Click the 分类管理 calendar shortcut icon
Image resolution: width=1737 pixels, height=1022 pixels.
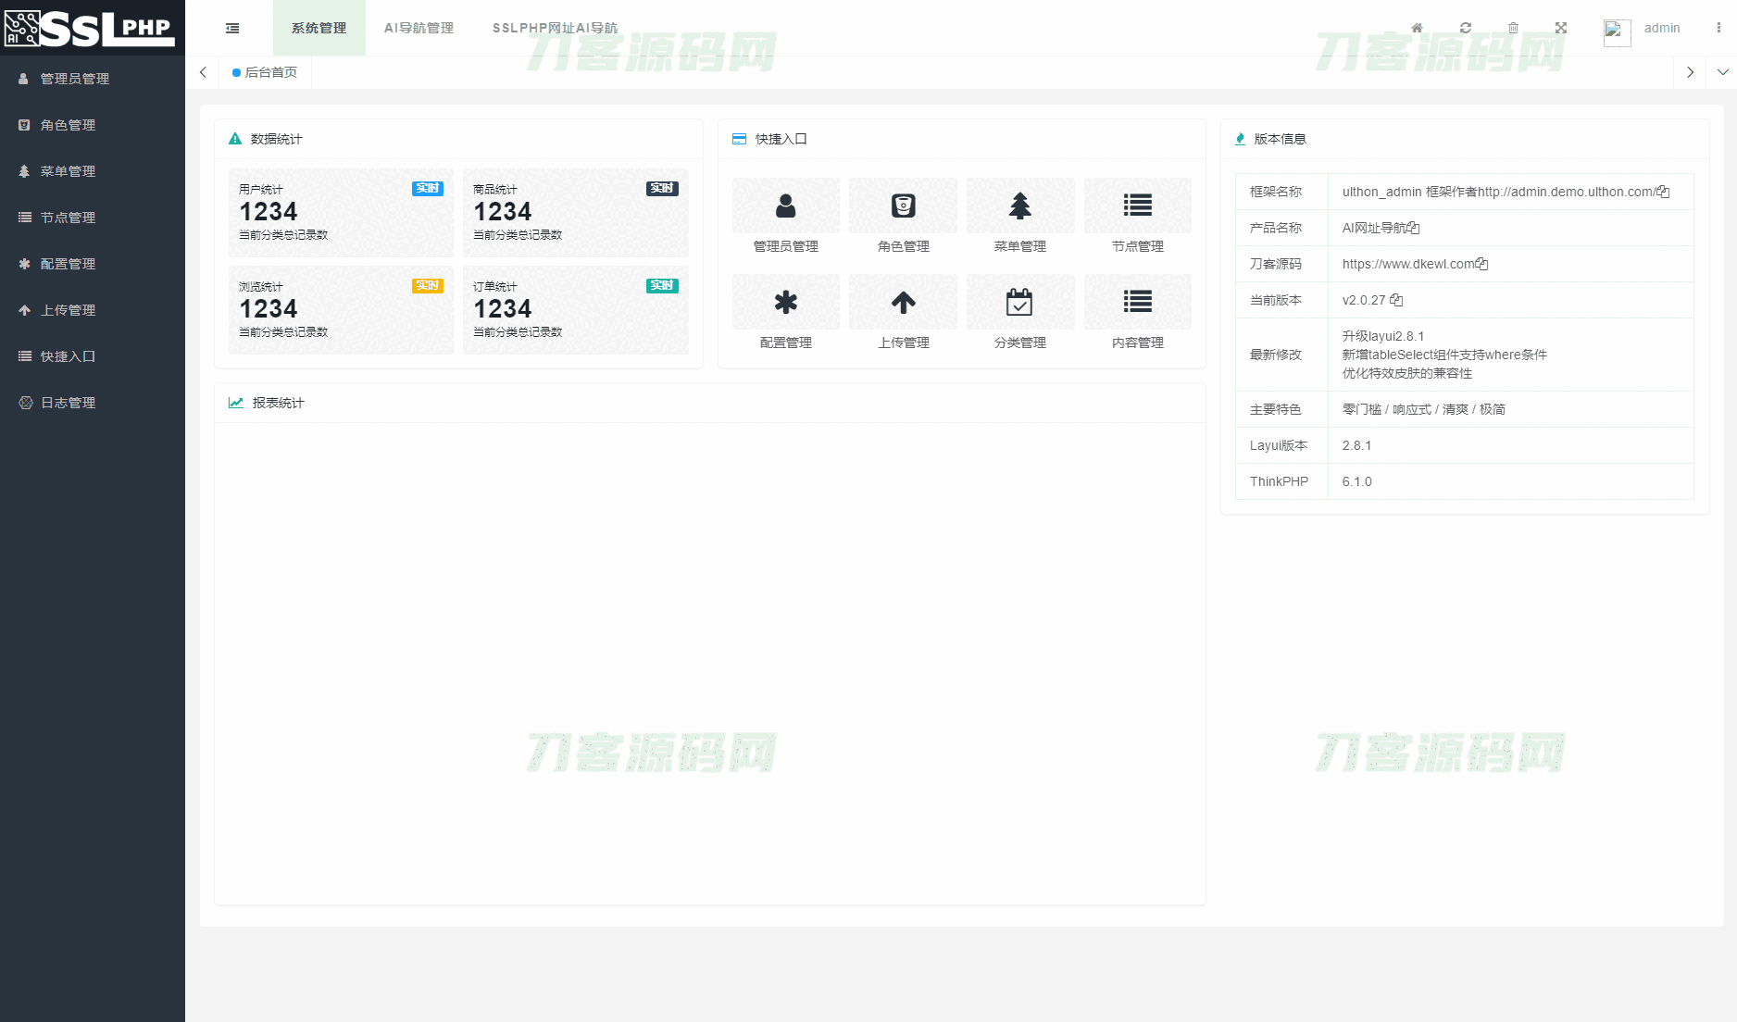tap(1019, 303)
